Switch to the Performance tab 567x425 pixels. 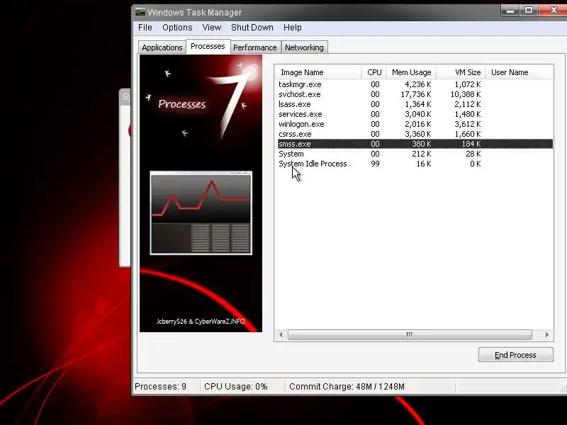[x=255, y=47]
